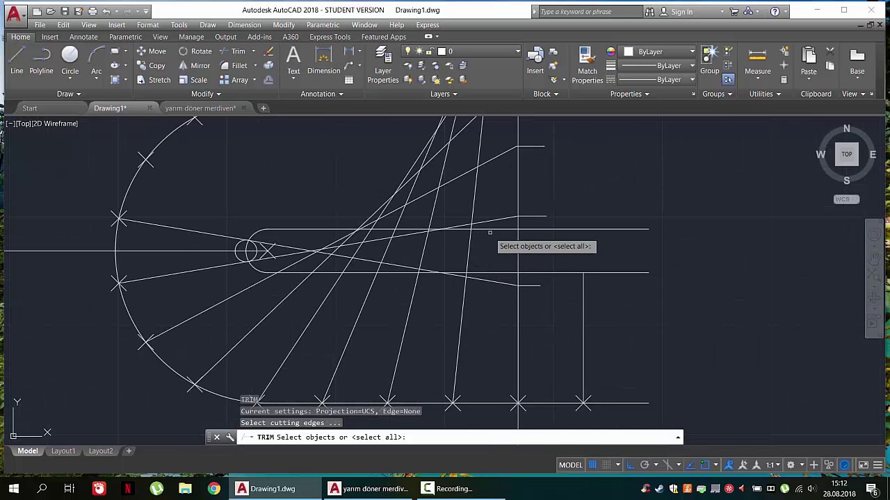Activate the Mirror command

tap(194, 66)
